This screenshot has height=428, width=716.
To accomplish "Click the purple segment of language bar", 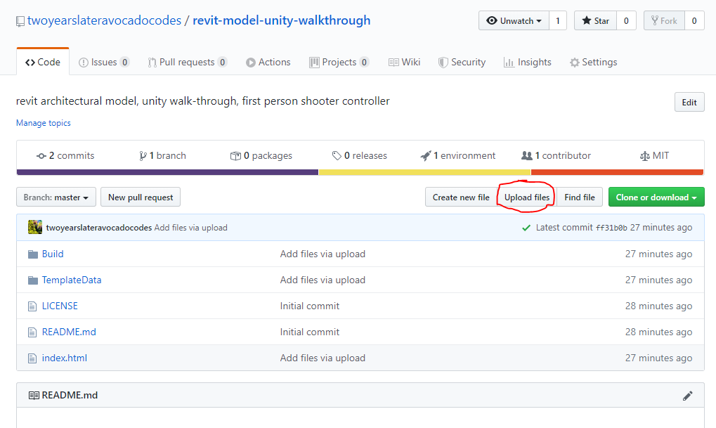I will (168, 172).
